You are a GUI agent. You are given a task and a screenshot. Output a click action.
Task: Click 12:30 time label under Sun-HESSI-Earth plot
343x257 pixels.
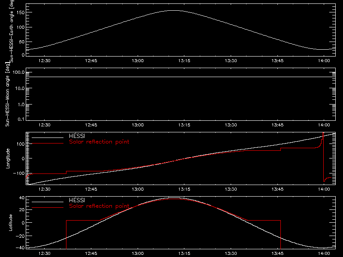45,60
